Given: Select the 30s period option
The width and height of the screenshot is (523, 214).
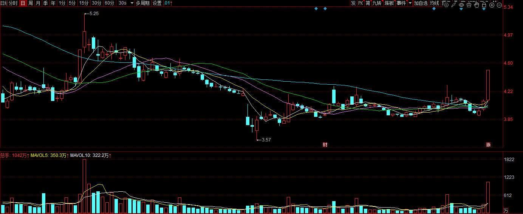Looking at the screenshot, I should [122, 3].
